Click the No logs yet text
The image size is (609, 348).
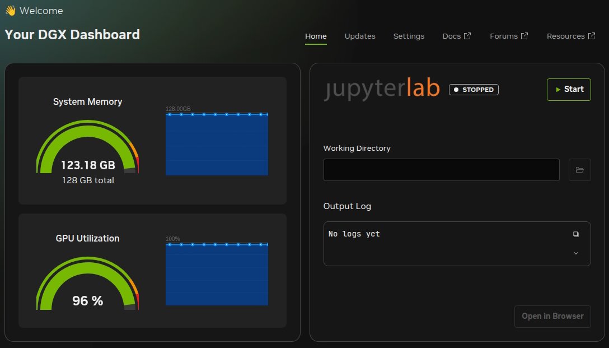click(354, 234)
